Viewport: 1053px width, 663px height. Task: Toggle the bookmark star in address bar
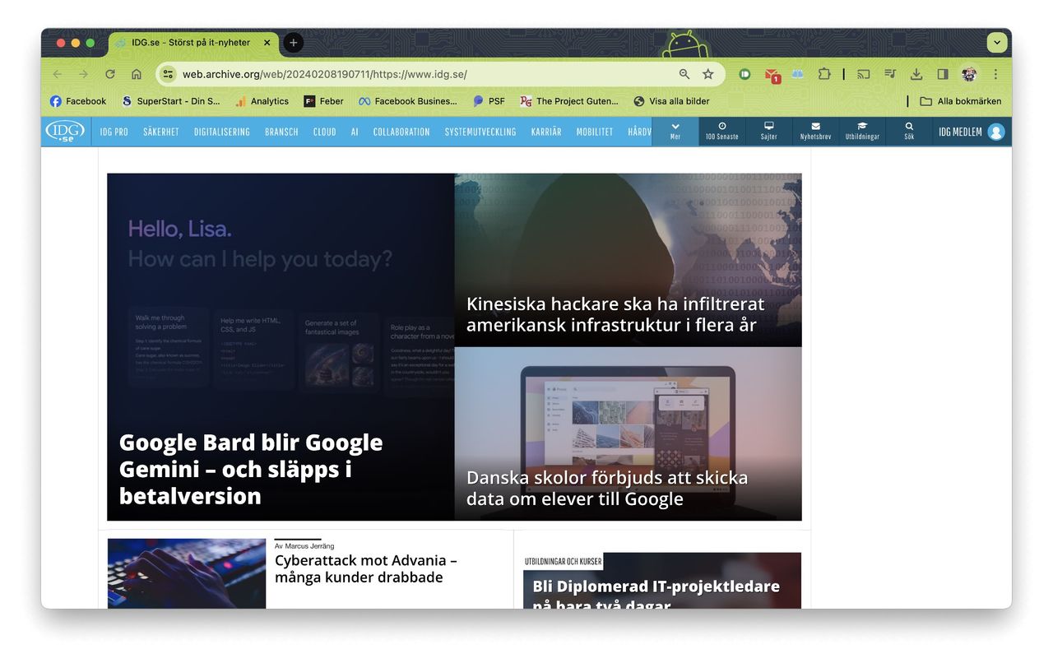point(708,73)
